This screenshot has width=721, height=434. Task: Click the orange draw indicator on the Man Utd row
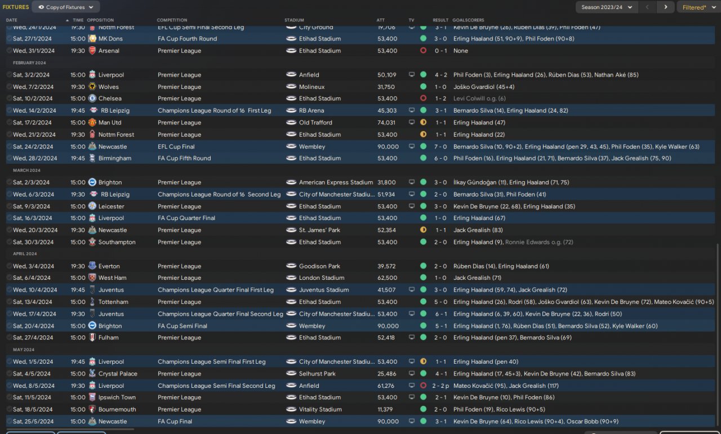[x=423, y=123]
